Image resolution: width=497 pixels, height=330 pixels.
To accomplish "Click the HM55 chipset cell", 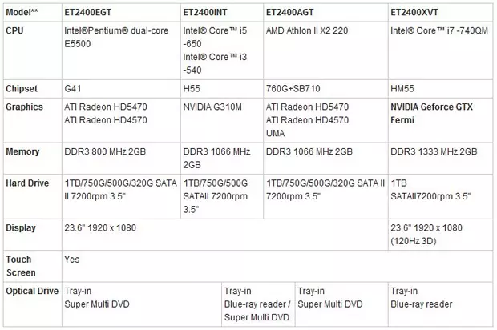I will coord(402,87).
